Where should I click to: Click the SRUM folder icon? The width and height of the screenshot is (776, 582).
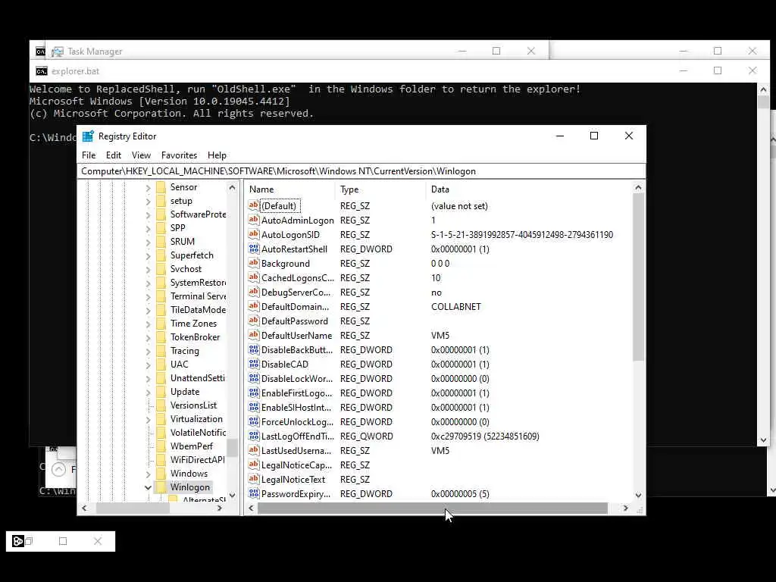point(161,242)
